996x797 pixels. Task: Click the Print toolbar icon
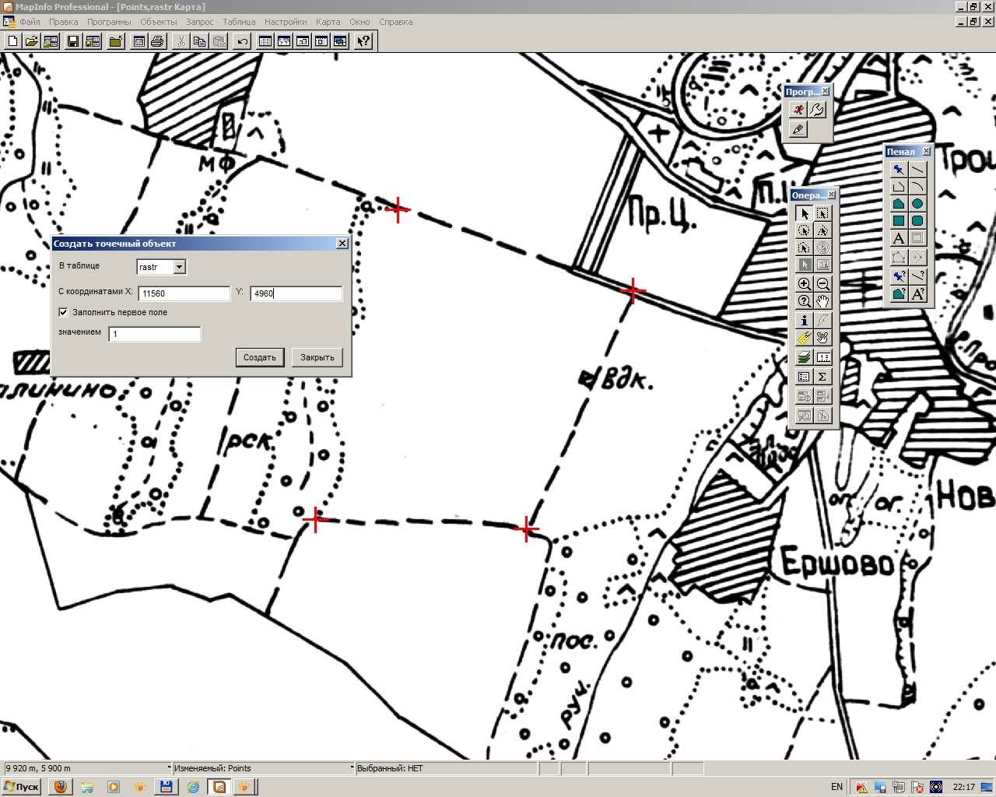pos(157,41)
